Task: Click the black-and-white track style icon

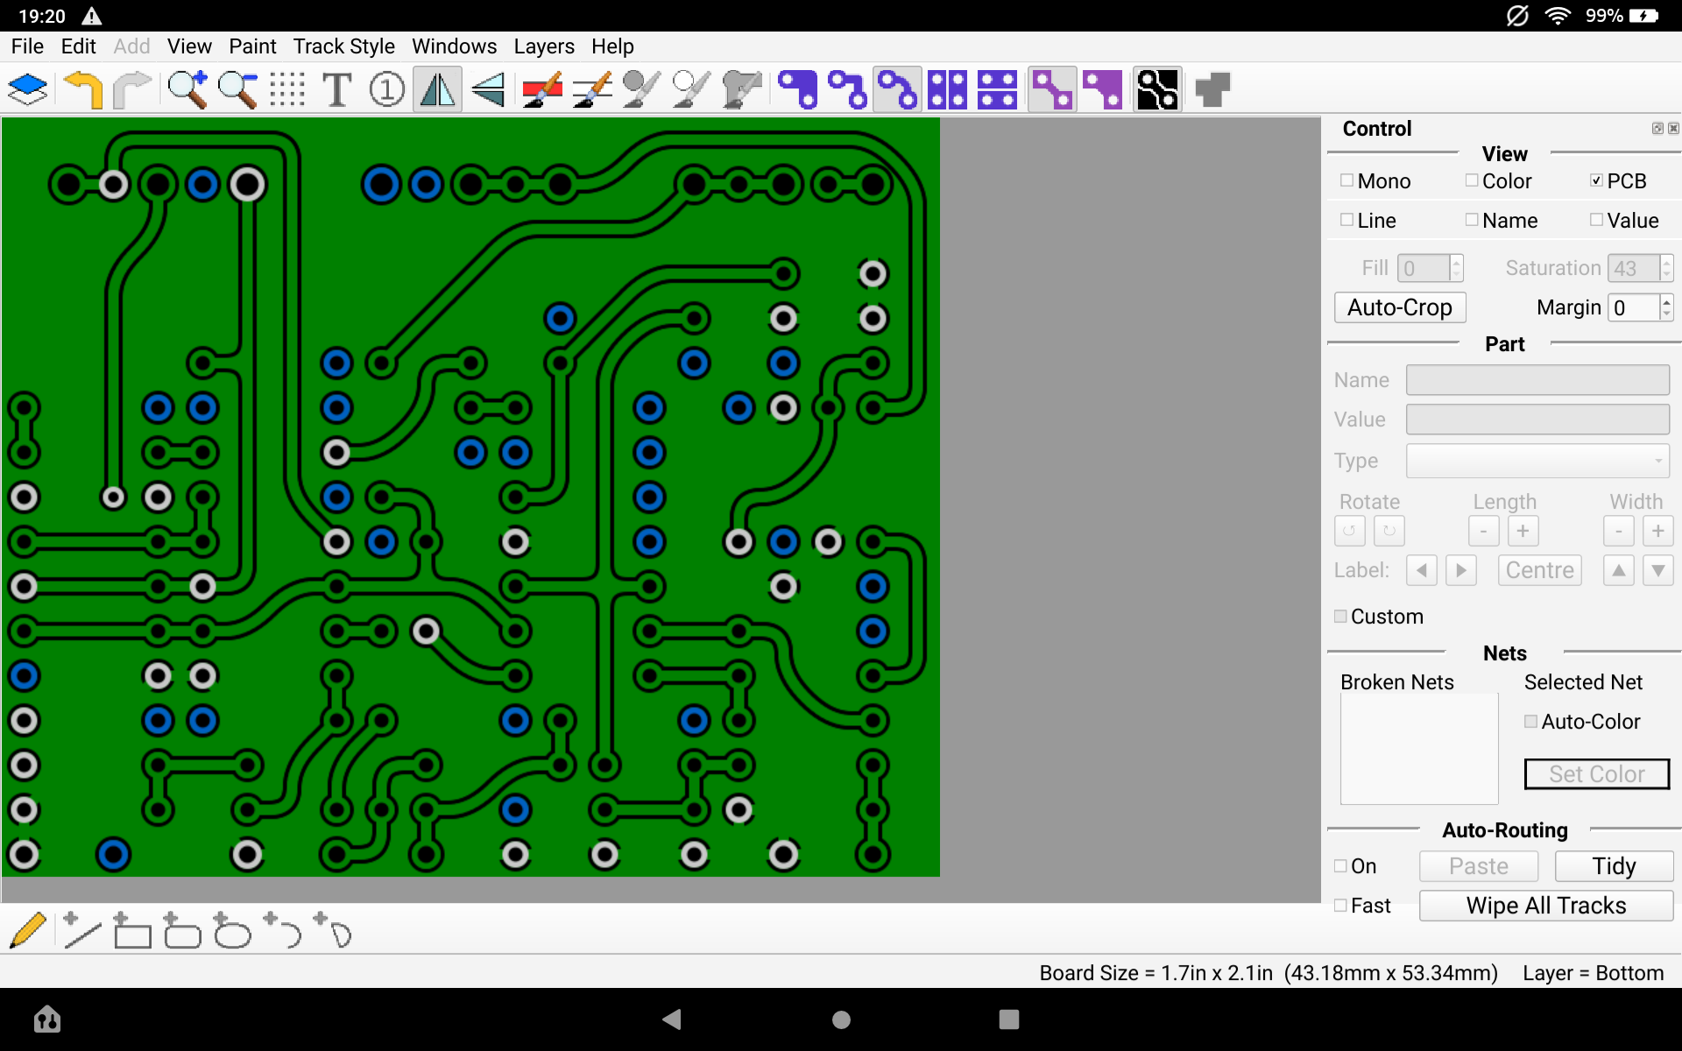Action: pyautogui.click(x=1156, y=89)
